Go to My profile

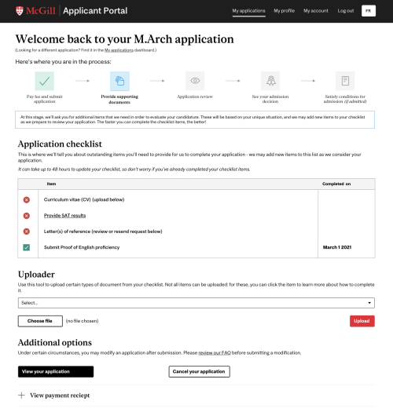[x=285, y=11]
